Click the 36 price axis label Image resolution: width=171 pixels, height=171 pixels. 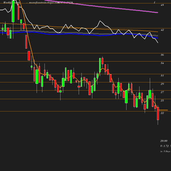click(162, 55)
